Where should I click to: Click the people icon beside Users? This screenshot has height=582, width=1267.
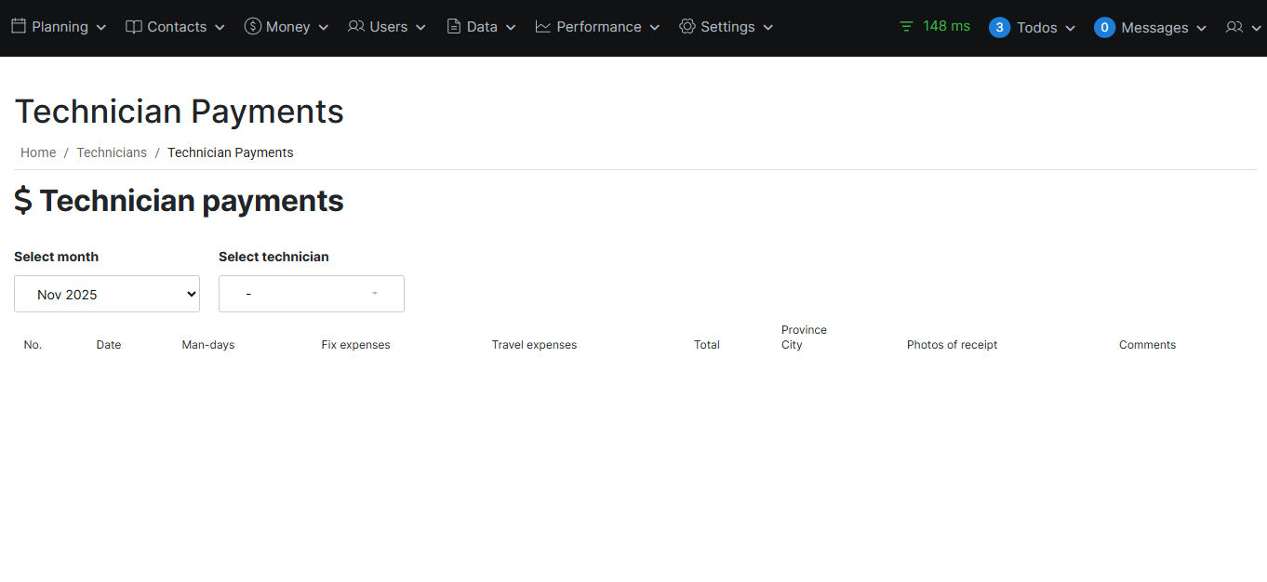coord(356,27)
